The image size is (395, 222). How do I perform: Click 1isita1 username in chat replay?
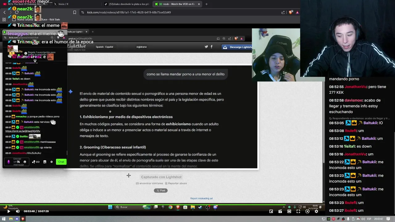[349, 146]
